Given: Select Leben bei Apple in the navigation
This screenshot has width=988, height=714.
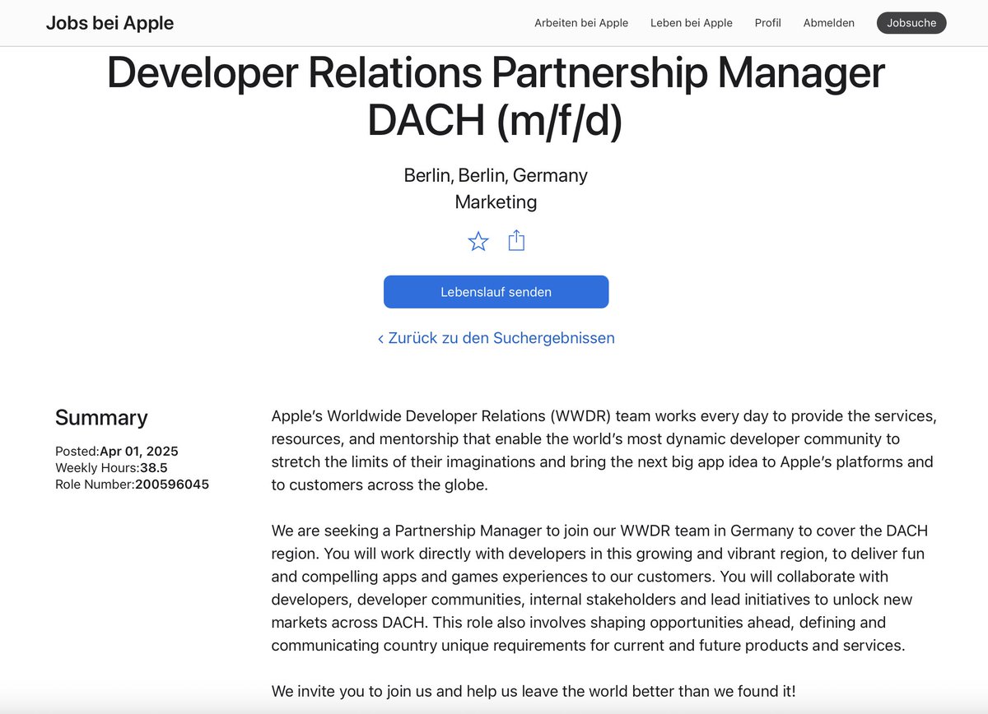Looking at the screenshot, I should coord(691,23).
